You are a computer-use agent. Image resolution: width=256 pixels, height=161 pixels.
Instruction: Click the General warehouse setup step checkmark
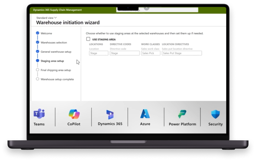37,51
